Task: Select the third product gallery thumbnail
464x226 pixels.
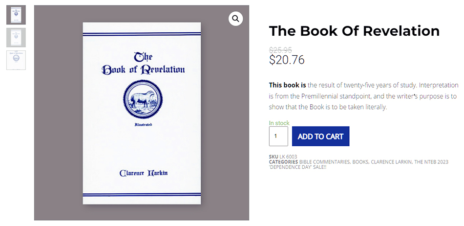Action: (16, 60)
